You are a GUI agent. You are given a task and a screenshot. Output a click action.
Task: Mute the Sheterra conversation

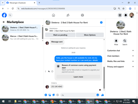116,41
